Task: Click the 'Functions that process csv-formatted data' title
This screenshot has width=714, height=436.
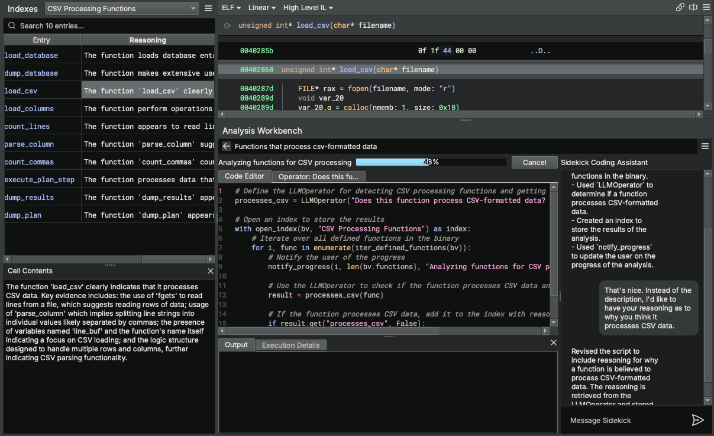Action: pos(306,146)
